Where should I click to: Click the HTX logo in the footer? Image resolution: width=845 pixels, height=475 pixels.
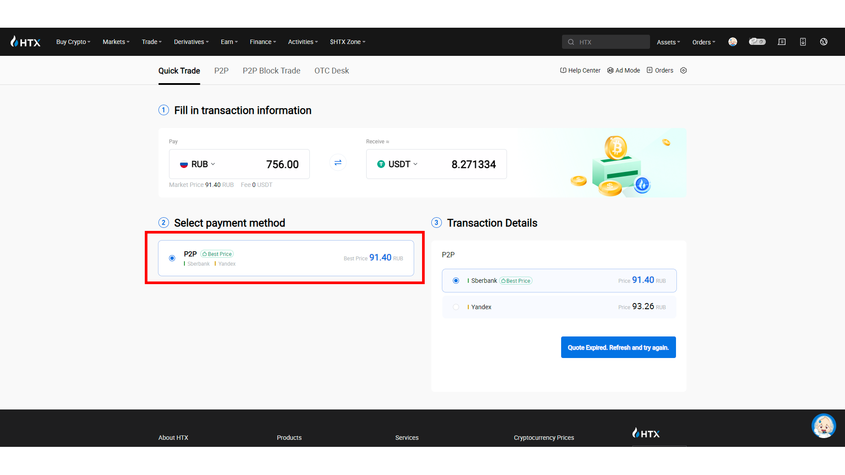coord(646,433)
